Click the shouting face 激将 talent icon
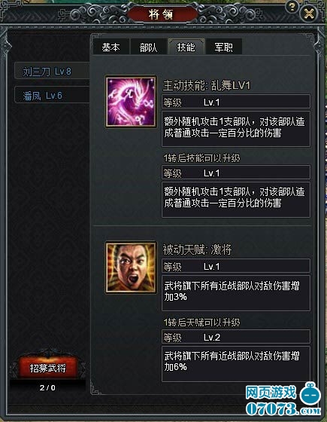Viewport: 327px width, 422px height. pos(131,268)
